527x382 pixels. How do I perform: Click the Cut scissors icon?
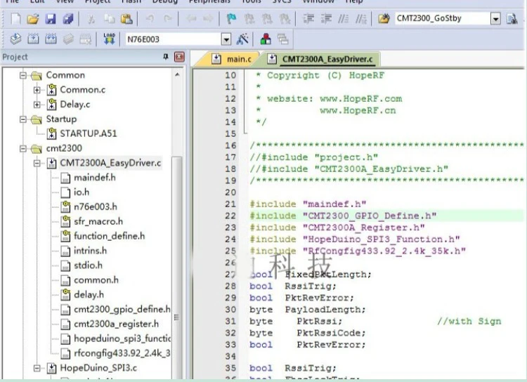point(91,19)
